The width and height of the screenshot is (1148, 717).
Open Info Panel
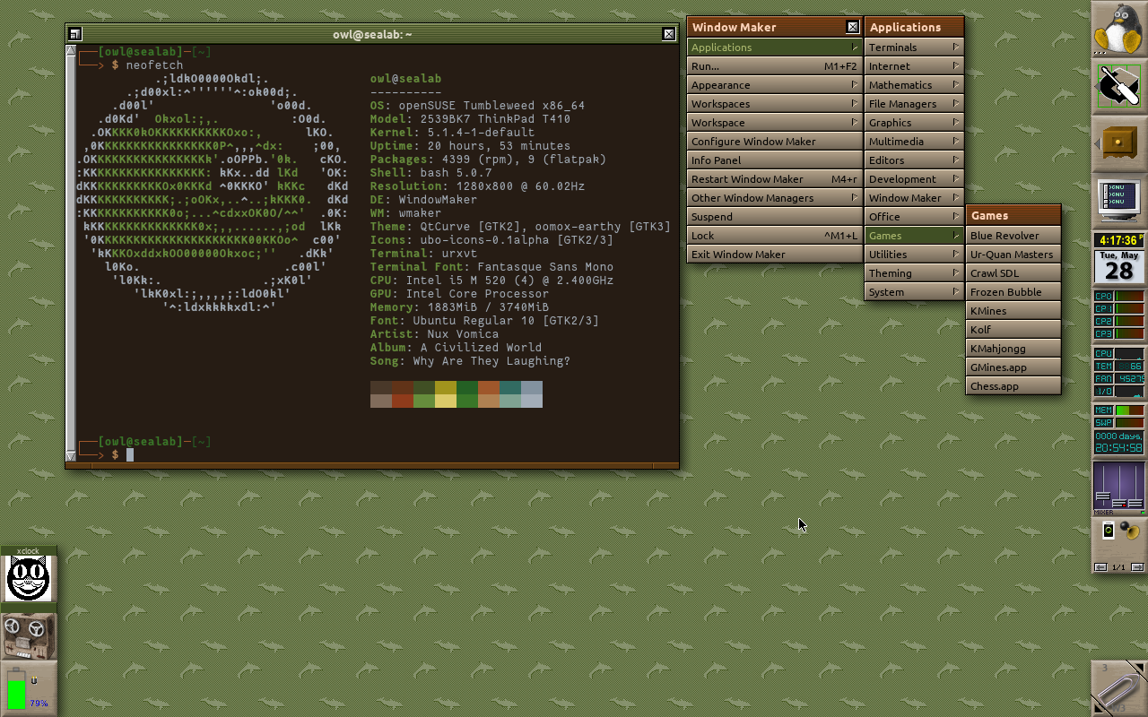coord(775,160)
